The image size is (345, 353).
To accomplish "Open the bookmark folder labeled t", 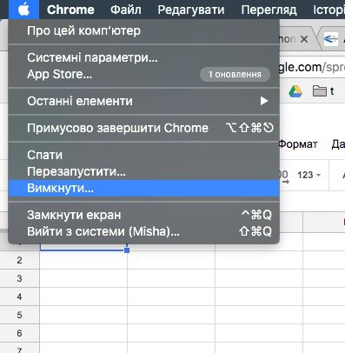I will point(323,91).
